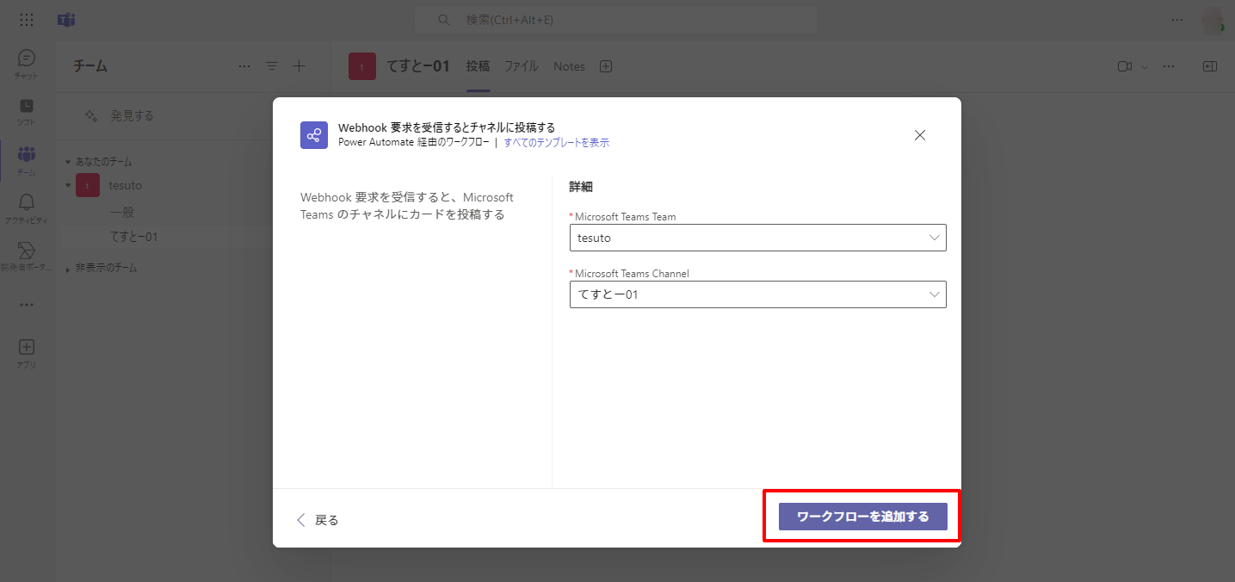The image size is (1235, 582).
Task: Open the Developer Portal icon
Action: 27,251
